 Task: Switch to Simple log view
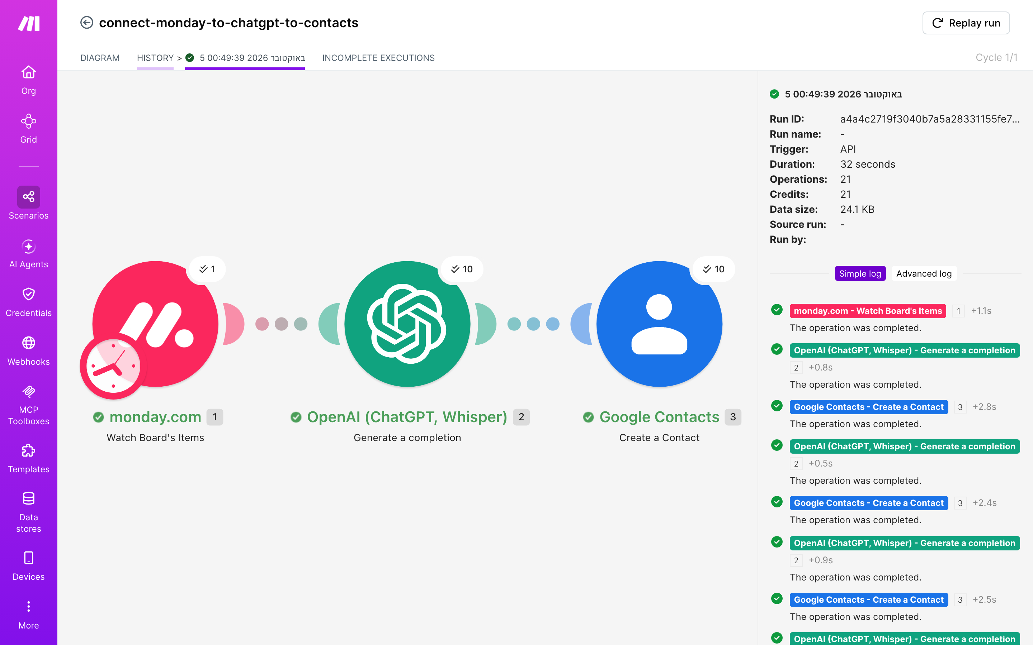click(x=860, y=273)
